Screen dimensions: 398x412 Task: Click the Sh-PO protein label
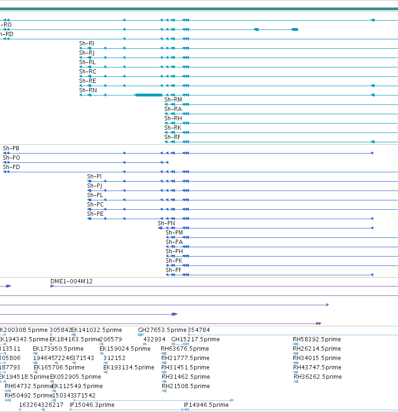pos(11,158)
